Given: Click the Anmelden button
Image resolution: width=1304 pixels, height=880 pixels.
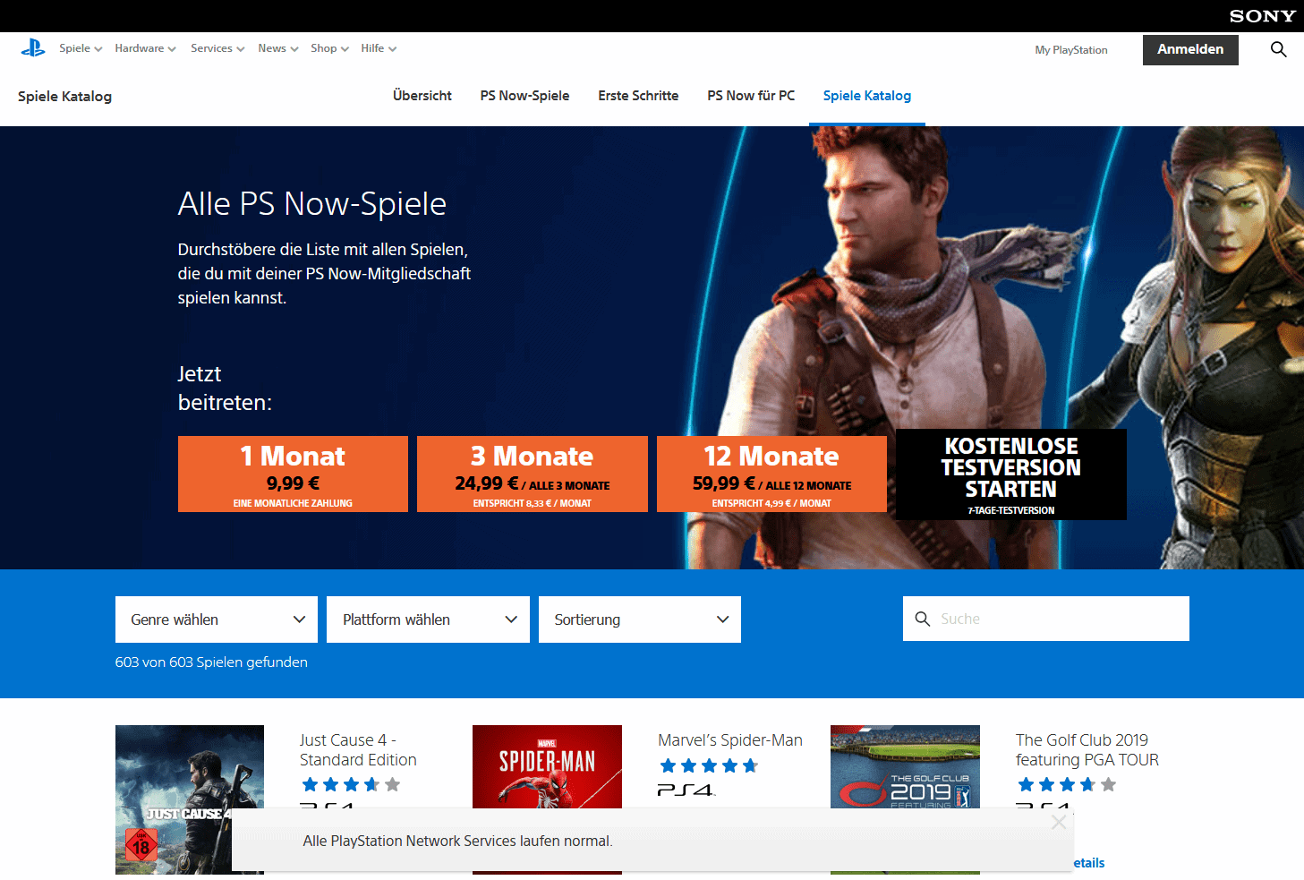Looking at the screenshot, I should pos(1190,50).
